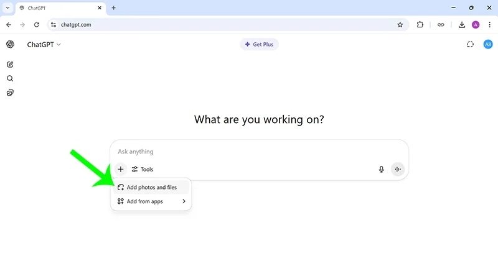The image size is (498, 261).
Task: Start a new chat with compose icon
Action: tap(10, 65)
